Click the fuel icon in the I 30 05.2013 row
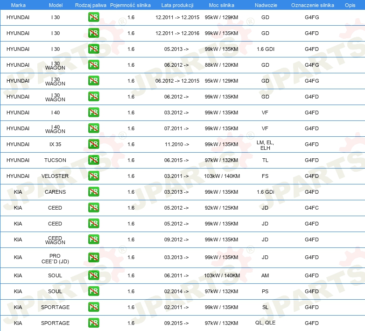This screenshot has height=331, width=365. [93, 49]
